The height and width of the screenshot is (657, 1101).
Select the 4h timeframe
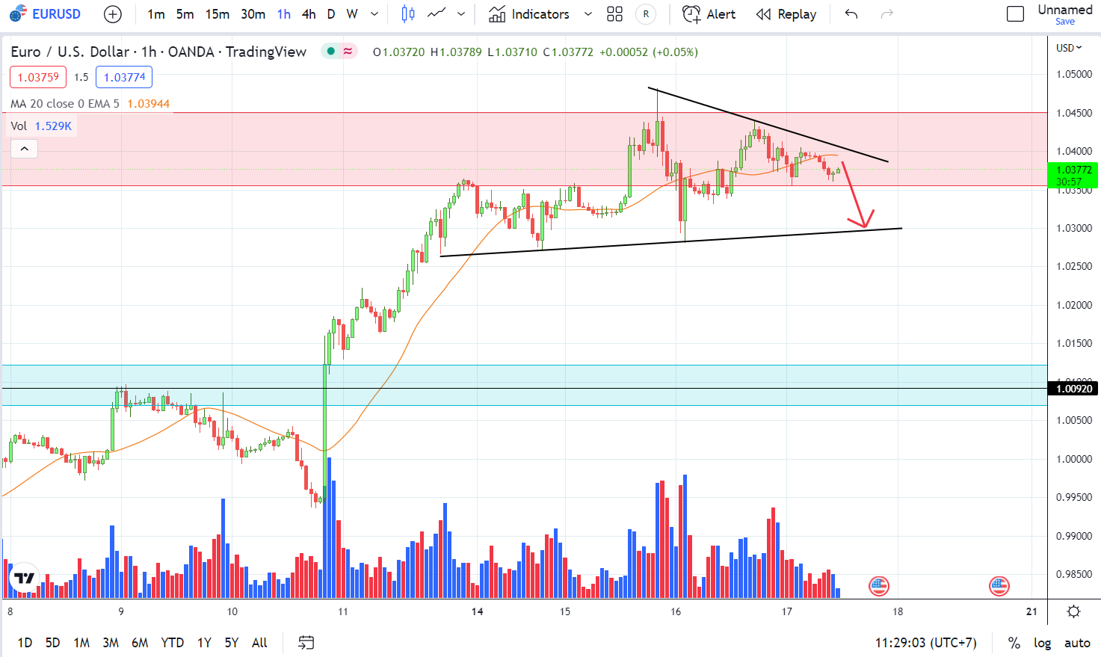309,13
